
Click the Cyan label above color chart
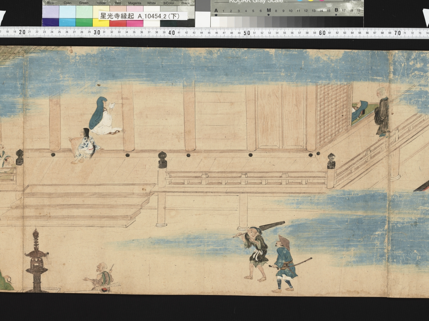67,3
